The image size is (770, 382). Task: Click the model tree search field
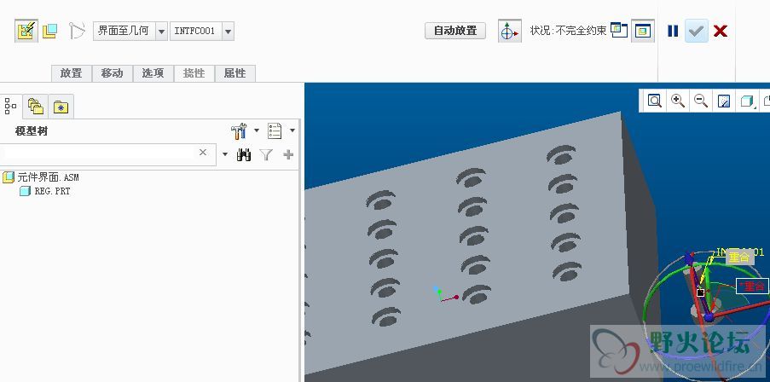[107, 154]
